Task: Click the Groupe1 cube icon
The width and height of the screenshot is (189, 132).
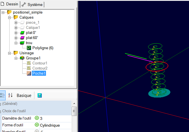Action: pyautogui.click(x=22, y=58)
